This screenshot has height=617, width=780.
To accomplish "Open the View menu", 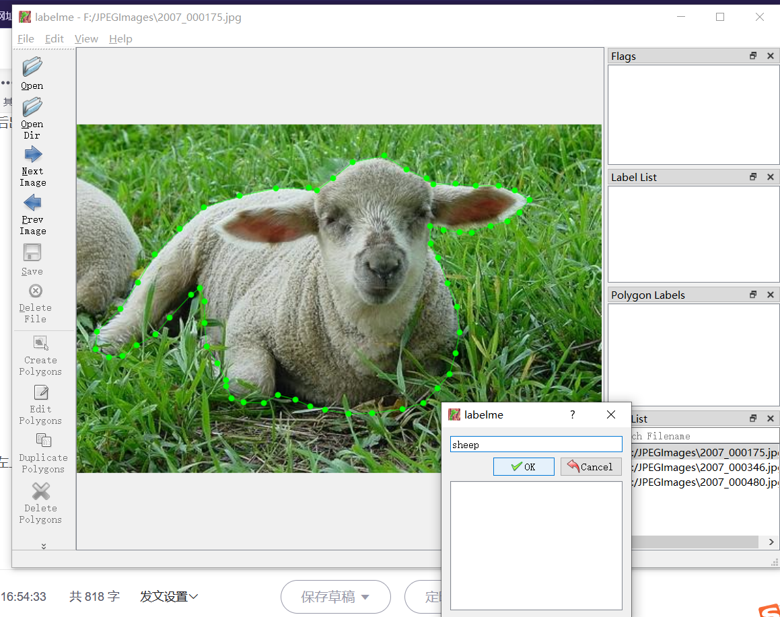I will point(86,38).
